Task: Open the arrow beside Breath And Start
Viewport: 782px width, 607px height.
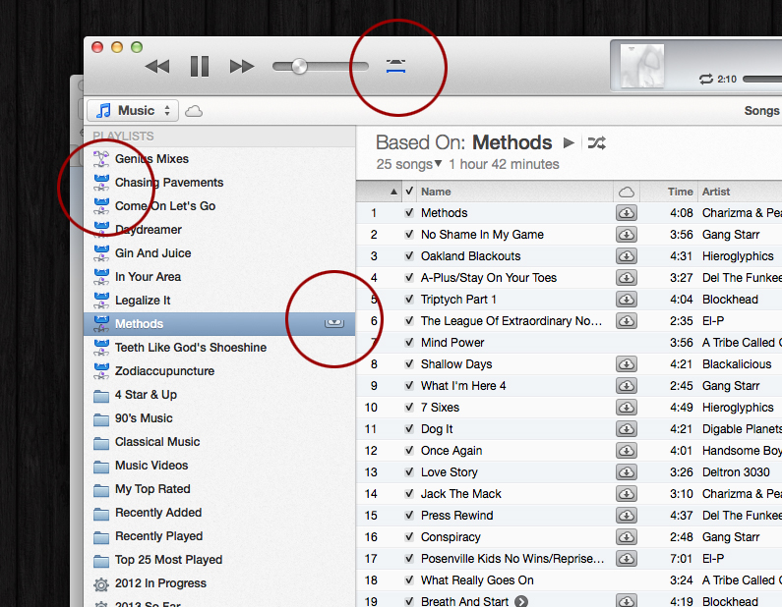Action: [x=521, y=601]
